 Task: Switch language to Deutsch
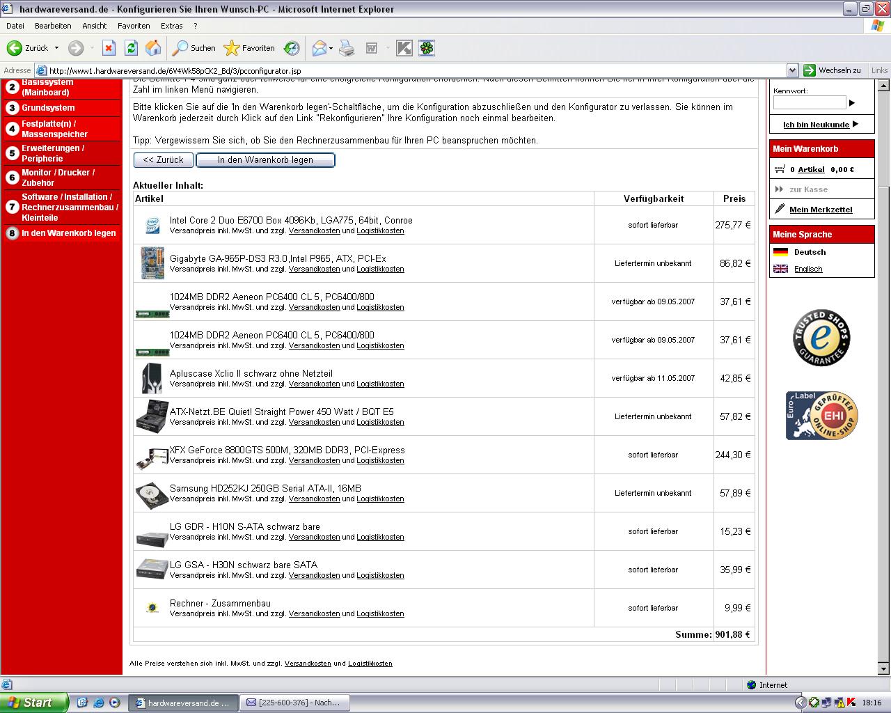(x=810, y=252)
